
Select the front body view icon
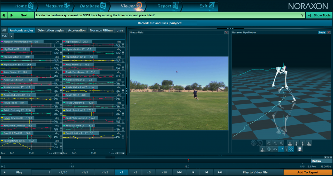(x=290, y=143)
